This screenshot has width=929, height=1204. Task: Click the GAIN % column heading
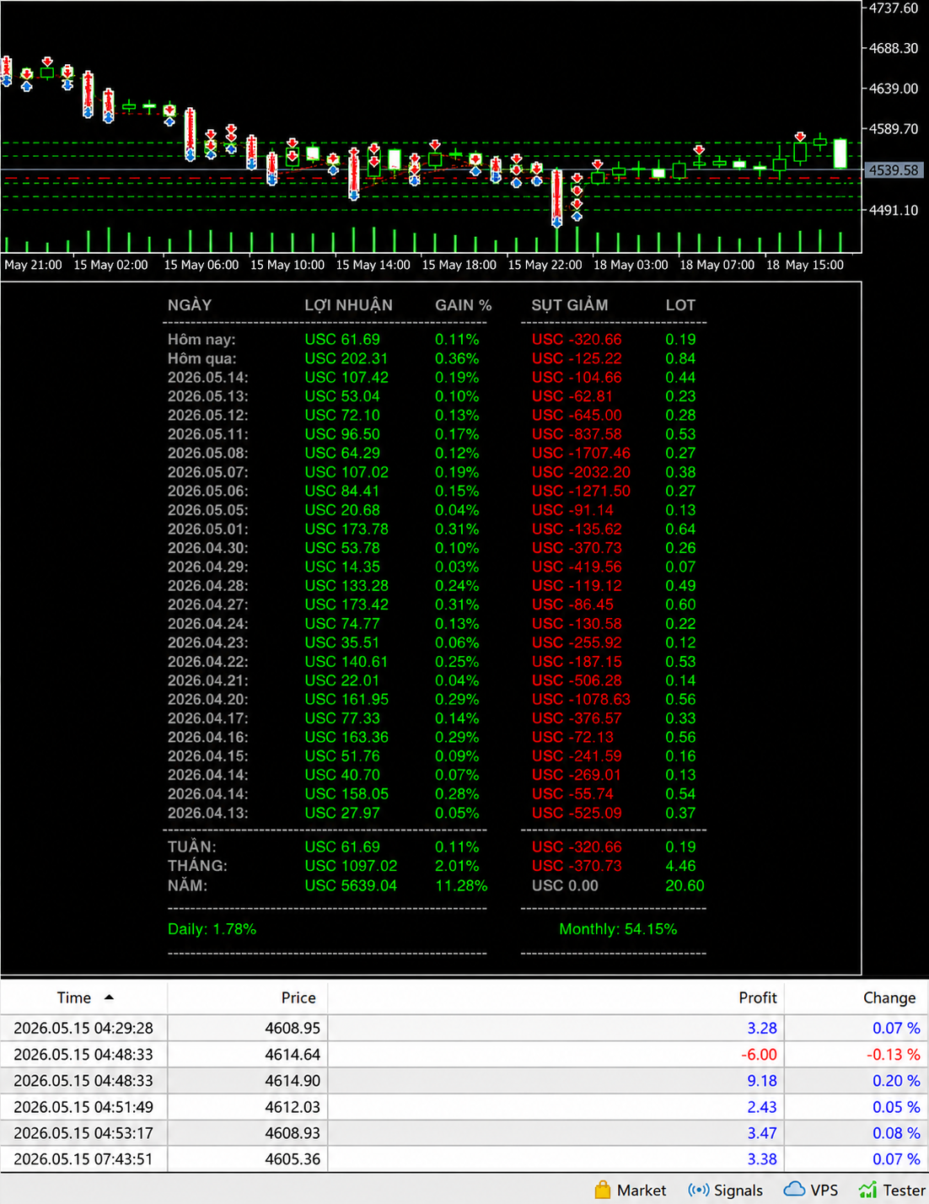click(464, 305)
